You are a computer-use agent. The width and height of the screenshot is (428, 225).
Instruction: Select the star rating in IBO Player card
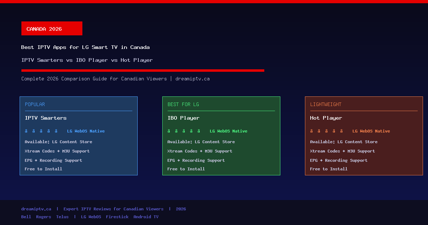pos(184,131)
